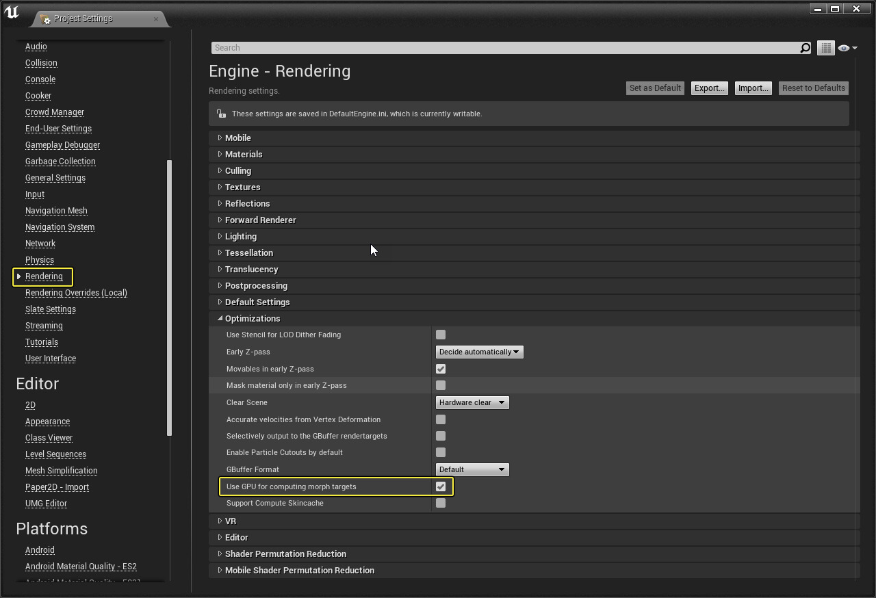Click the grid view layout icon

pyautogui.click(x=825, y=48)
